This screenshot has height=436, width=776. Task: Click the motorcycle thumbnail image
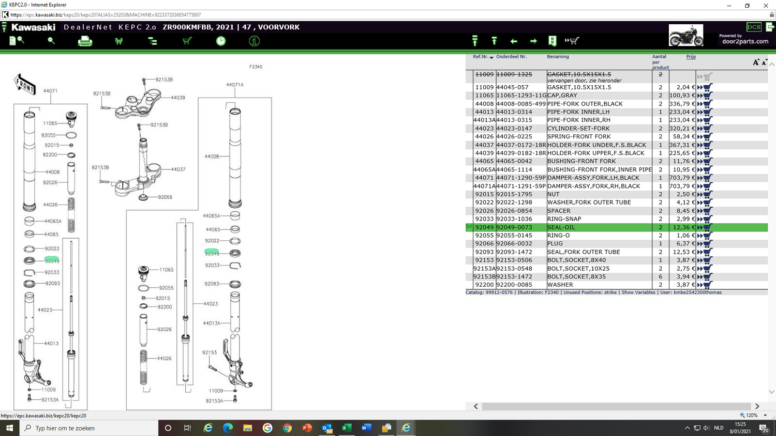point(685,35)
